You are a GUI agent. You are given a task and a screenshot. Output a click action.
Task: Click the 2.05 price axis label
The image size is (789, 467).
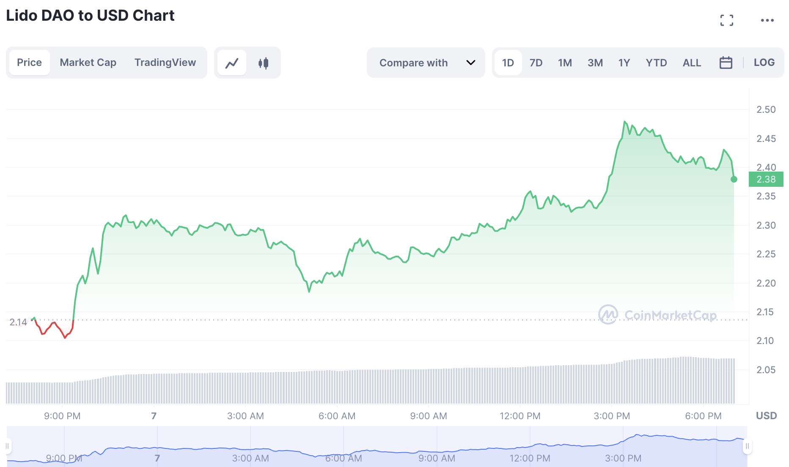[x=766, y=370]
